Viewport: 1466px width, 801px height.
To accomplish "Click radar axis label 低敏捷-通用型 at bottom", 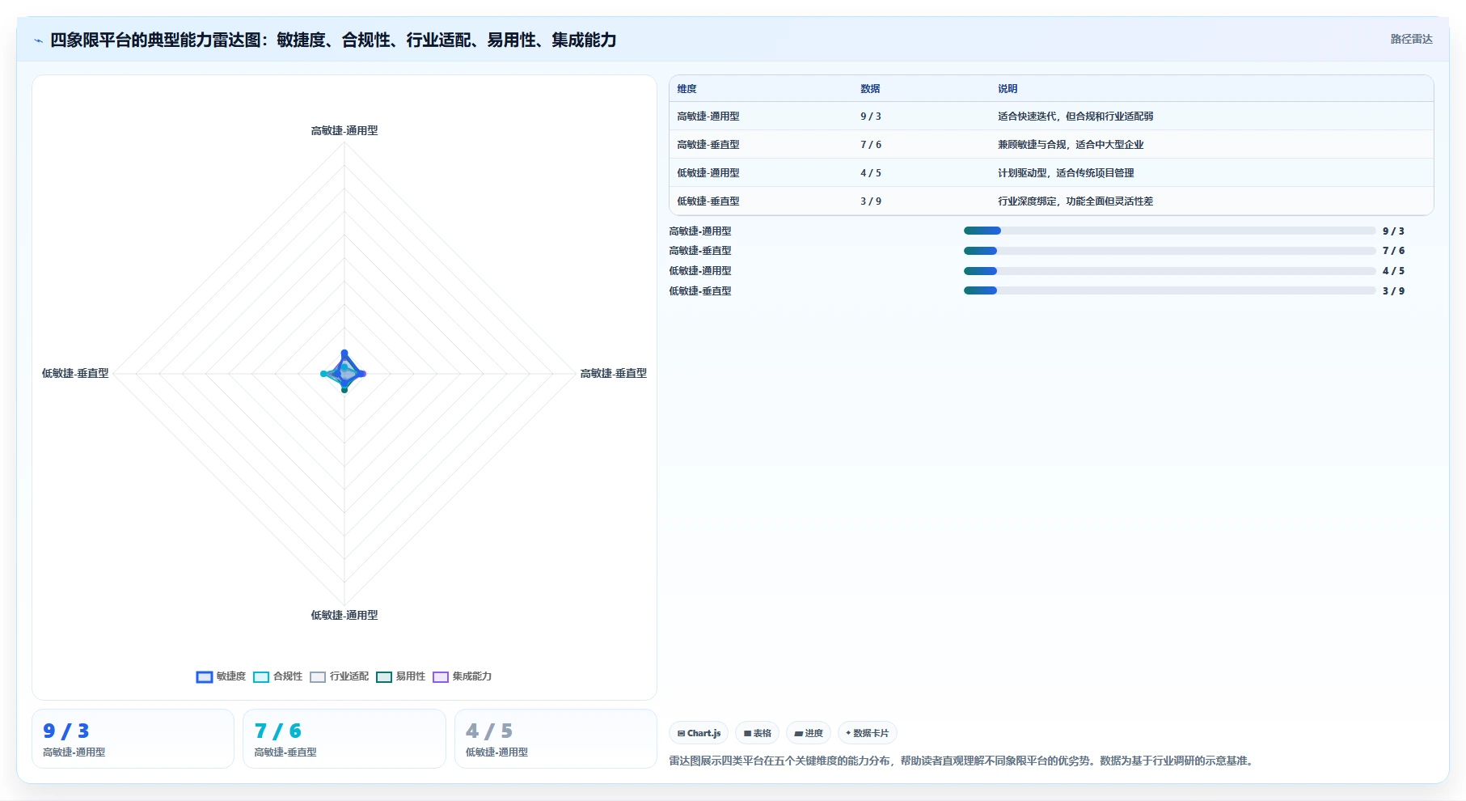I will (344, 616).
